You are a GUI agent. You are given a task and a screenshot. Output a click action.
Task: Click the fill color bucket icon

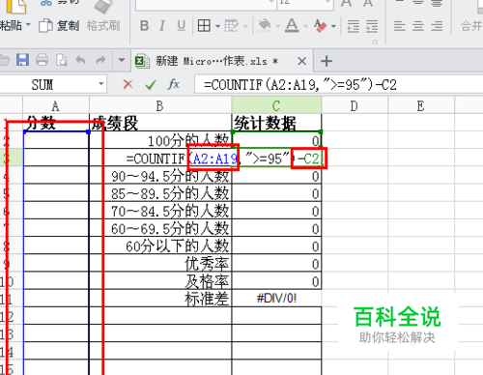point(265,26)
